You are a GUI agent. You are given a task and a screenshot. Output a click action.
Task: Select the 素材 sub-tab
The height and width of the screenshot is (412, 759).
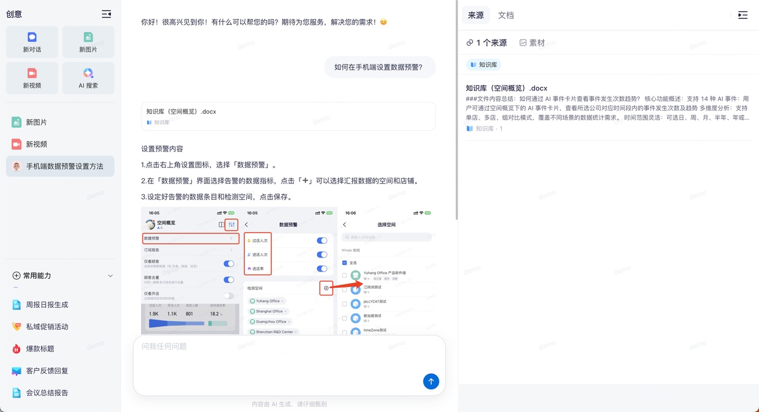point(532,43)
